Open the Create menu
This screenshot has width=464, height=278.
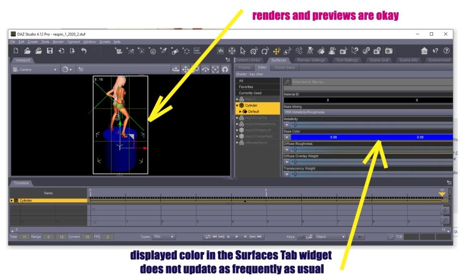33,42
